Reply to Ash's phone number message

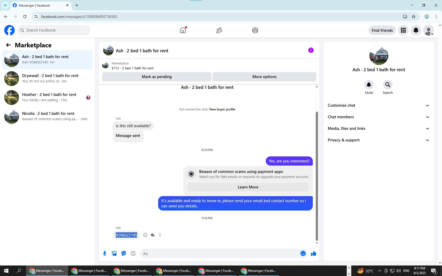(x=153, y=235)
